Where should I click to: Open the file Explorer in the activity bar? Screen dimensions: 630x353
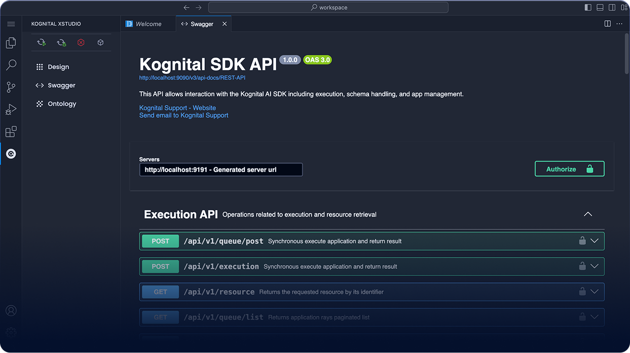[11, 43]
